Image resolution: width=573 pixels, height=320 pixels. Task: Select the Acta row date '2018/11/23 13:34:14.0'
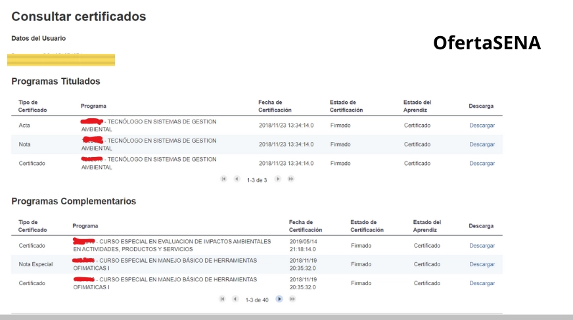click(x=286, y=126)
